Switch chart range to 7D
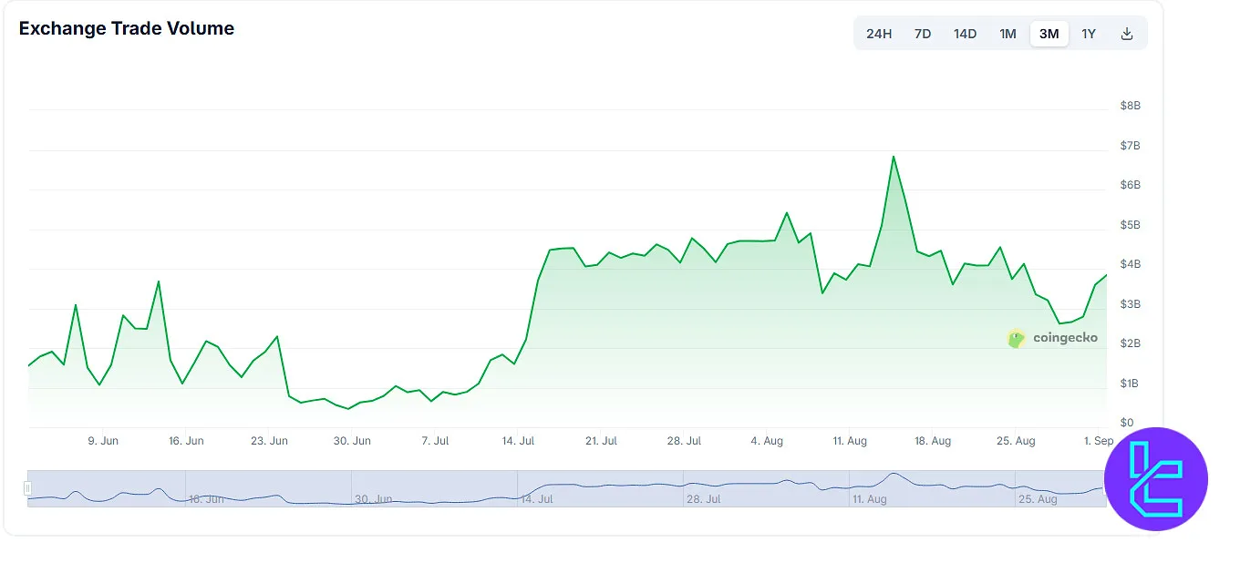Image resolution: width=1240 pixels, height=563 pixels. (923, 34)
